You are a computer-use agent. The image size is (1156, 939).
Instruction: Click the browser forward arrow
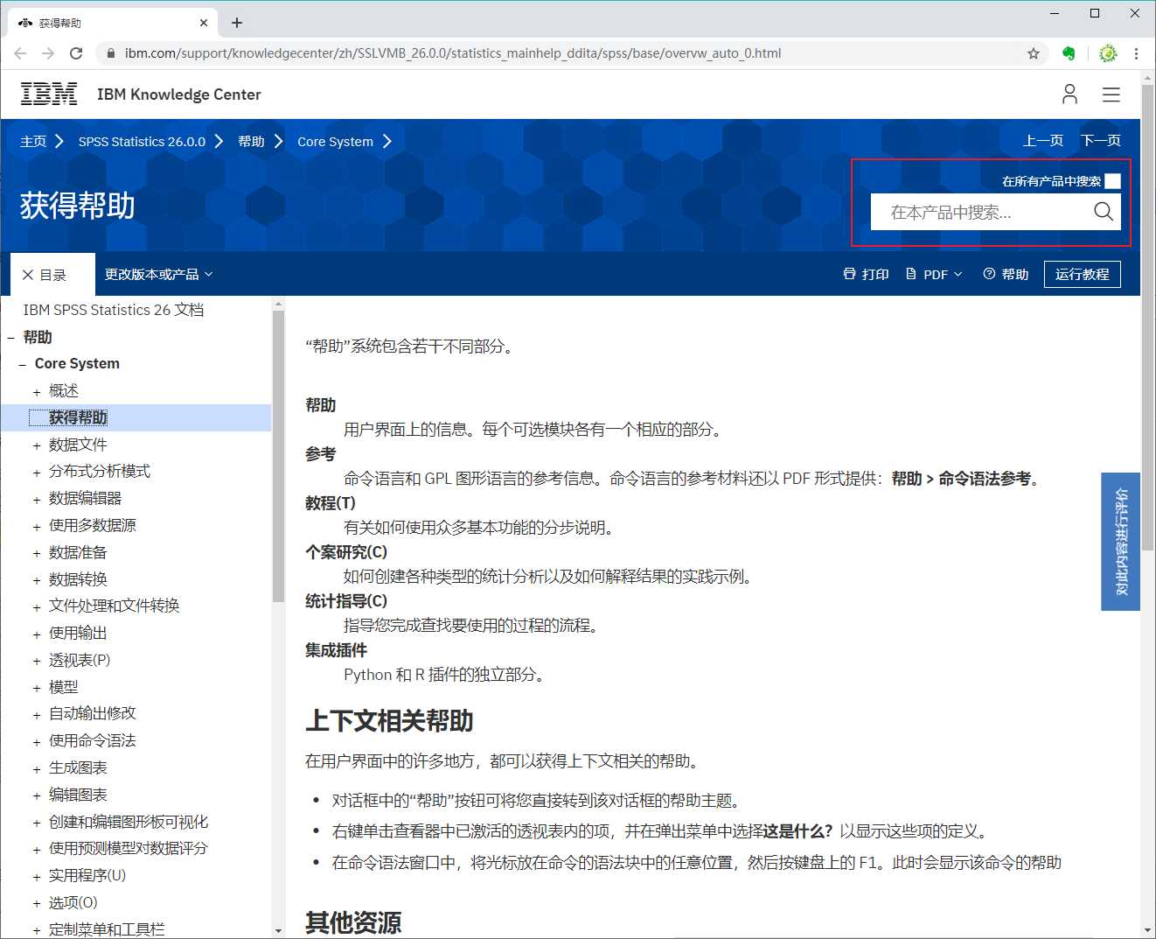[48, 53]
